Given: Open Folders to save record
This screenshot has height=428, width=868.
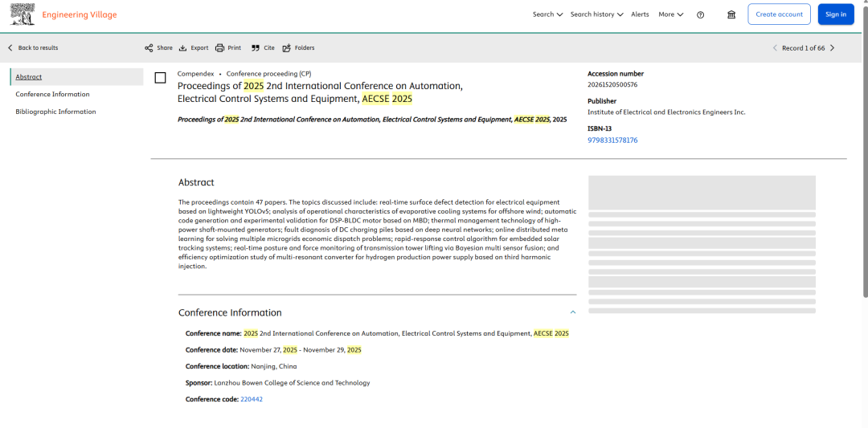Looking at the screenshot, I should pyautogui.click(x=287, y=48).
